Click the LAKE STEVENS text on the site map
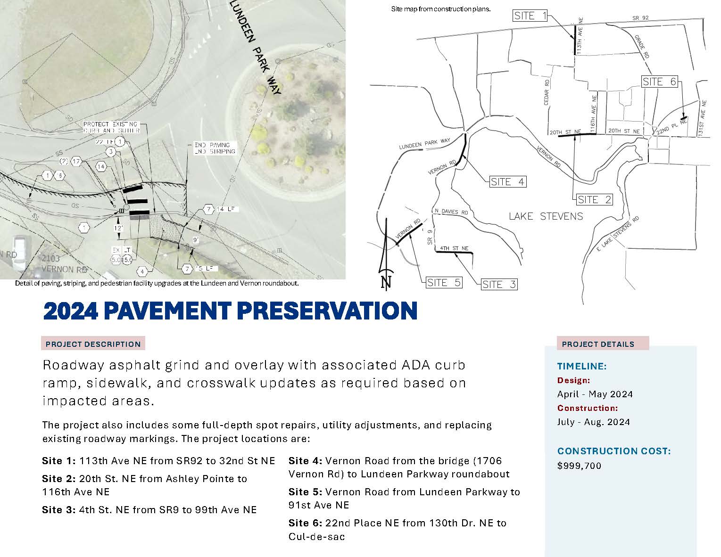 tap(546, 217)
